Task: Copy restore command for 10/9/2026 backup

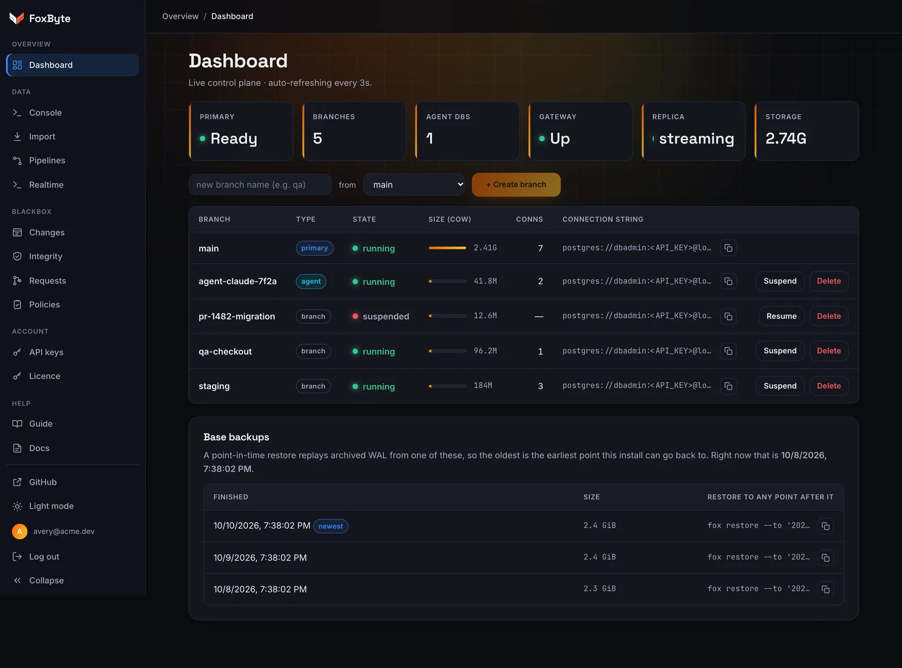Action: coord(825,558)
